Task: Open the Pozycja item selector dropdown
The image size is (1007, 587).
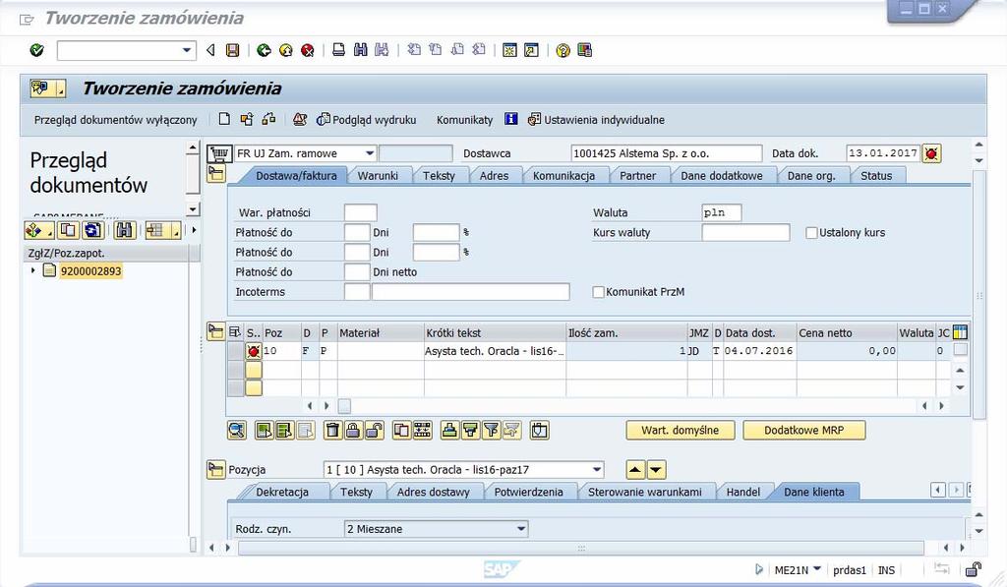Action: (x=597, y=469)
